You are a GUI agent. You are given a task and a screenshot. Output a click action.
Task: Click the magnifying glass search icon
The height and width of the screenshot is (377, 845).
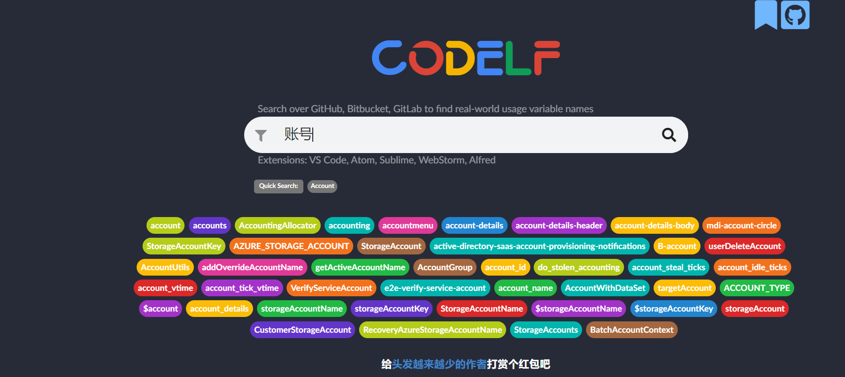(669, 135)
